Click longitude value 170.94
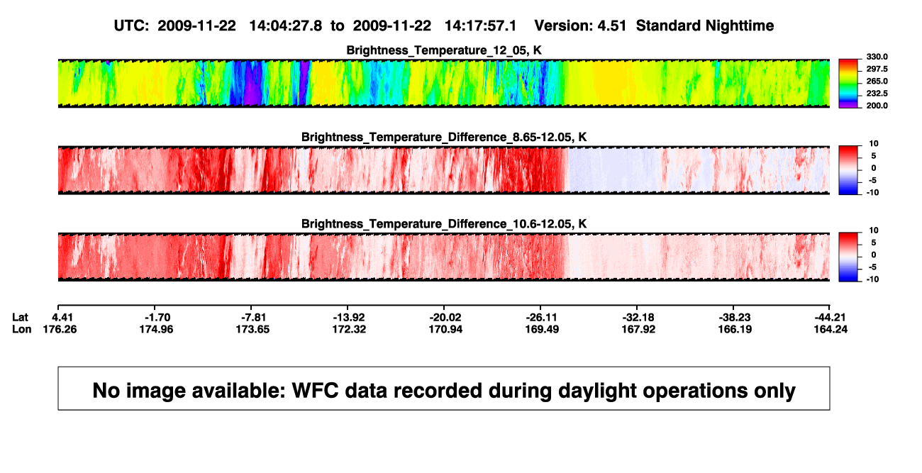 [x=447, y=329]
